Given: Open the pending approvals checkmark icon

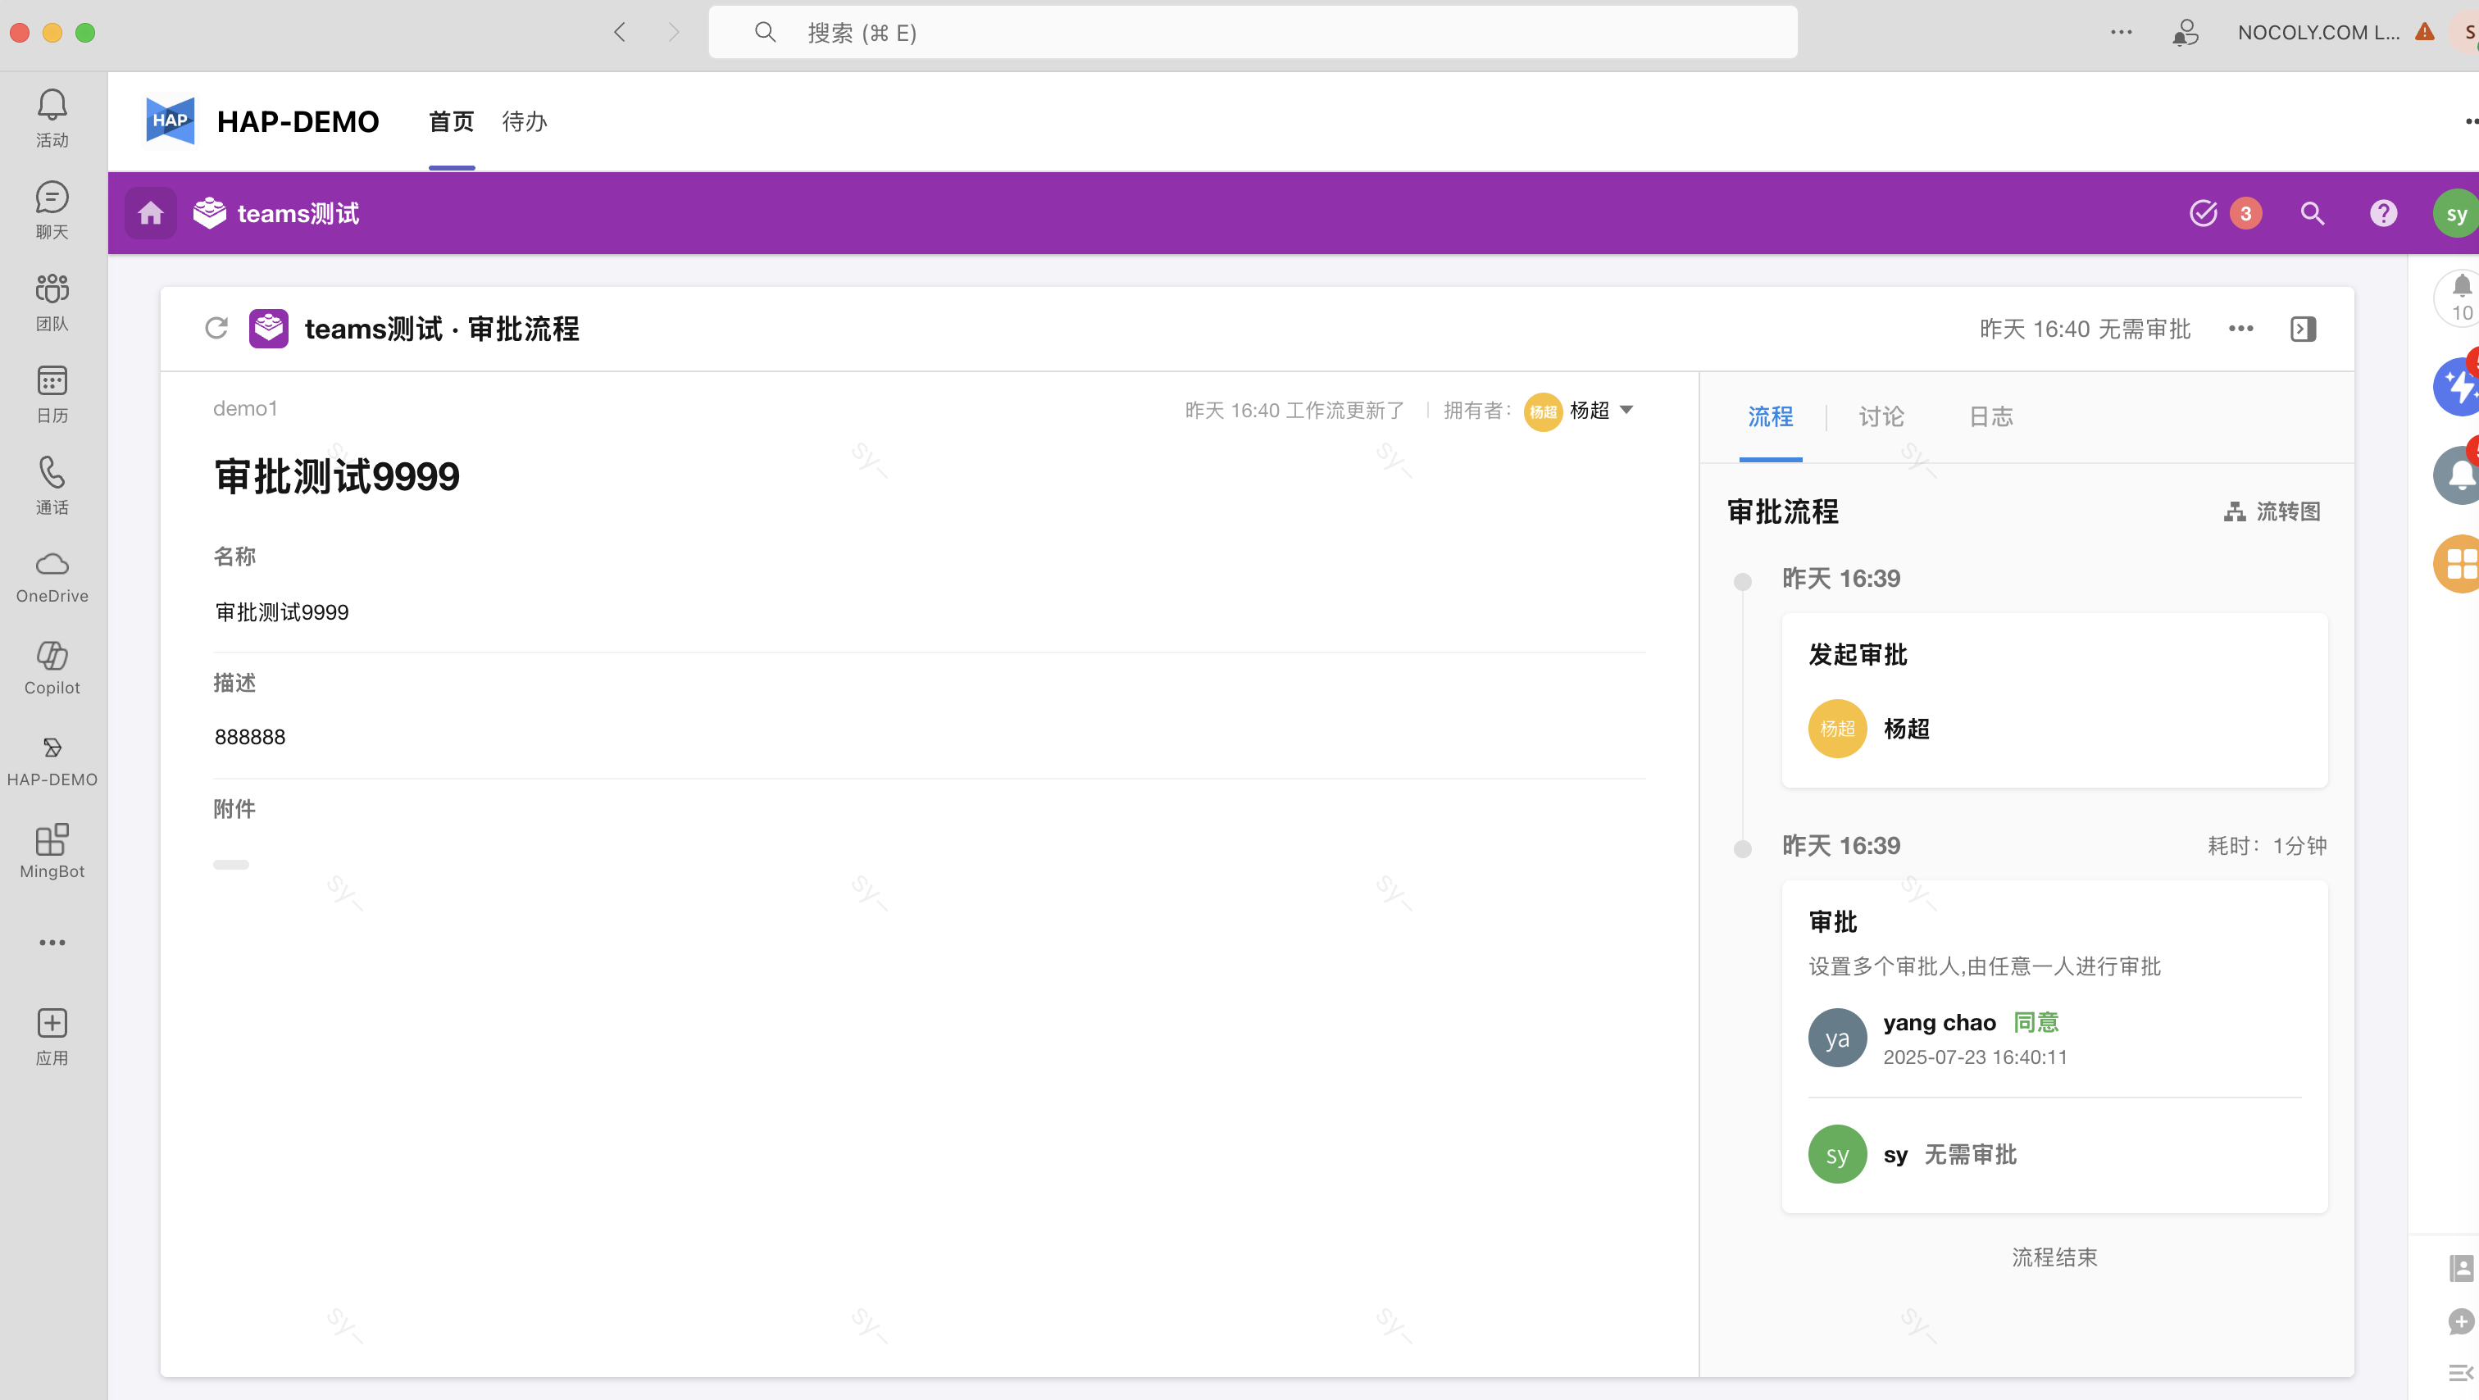Looking at the screenshot, I should pyautogui.click(x=2203, y=214).
